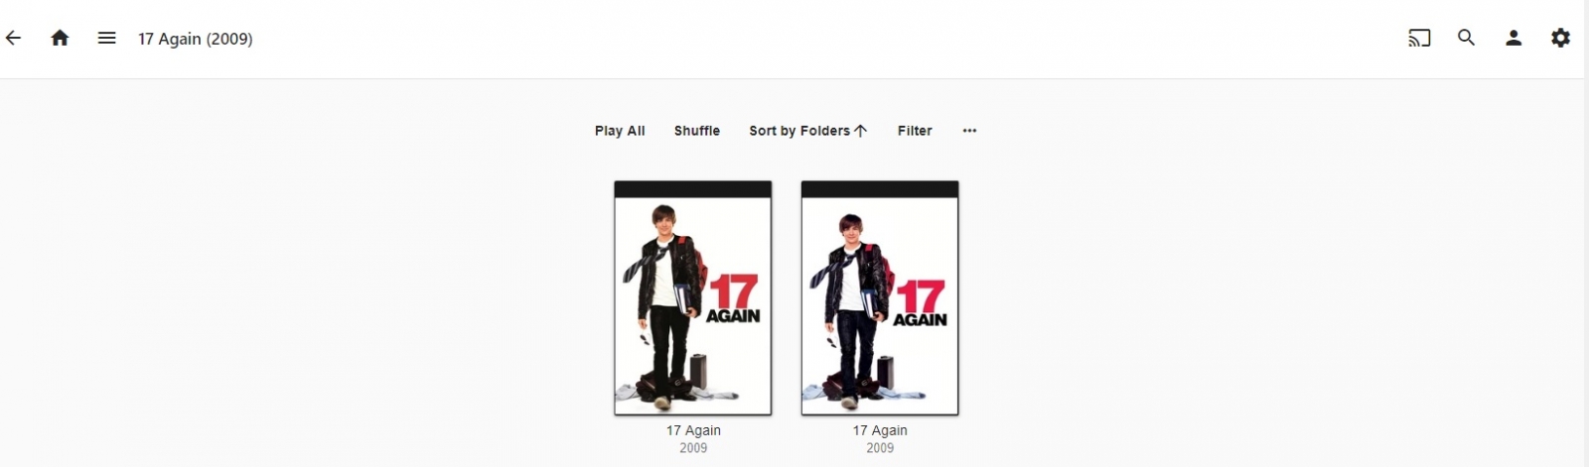
Task: Open the search magnifier icon
Action: tap(1466, 39)
